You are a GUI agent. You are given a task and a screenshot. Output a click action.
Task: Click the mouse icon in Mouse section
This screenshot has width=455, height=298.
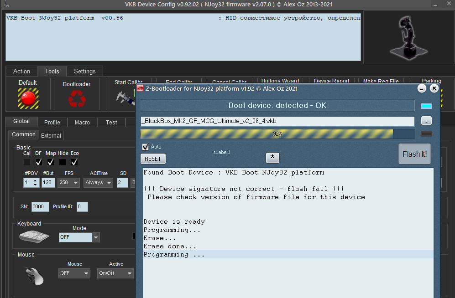point(34,275)
